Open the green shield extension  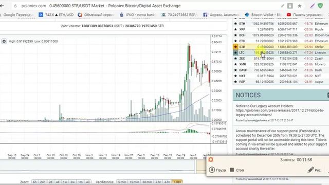pos(320,6)
